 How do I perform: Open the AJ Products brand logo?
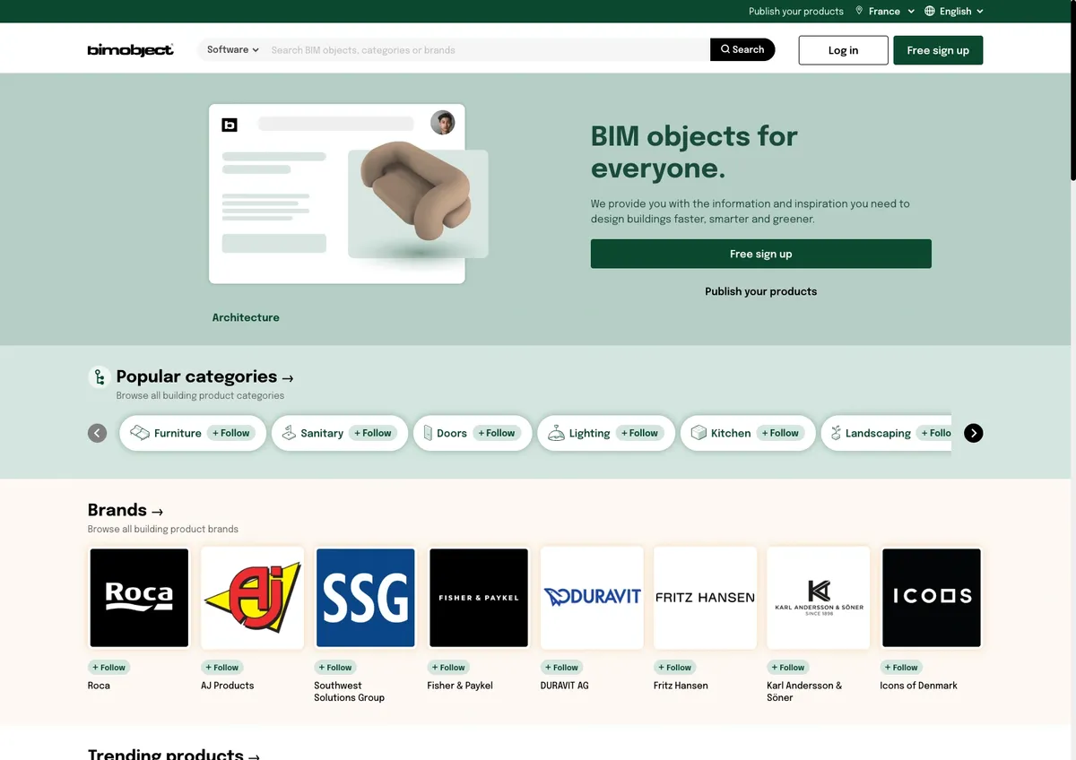pyautogui.click(x=252, y=597)
